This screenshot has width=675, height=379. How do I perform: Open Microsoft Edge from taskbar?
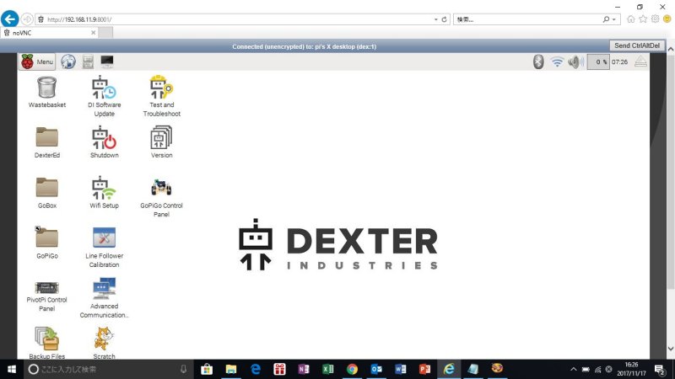pos(256,369)
